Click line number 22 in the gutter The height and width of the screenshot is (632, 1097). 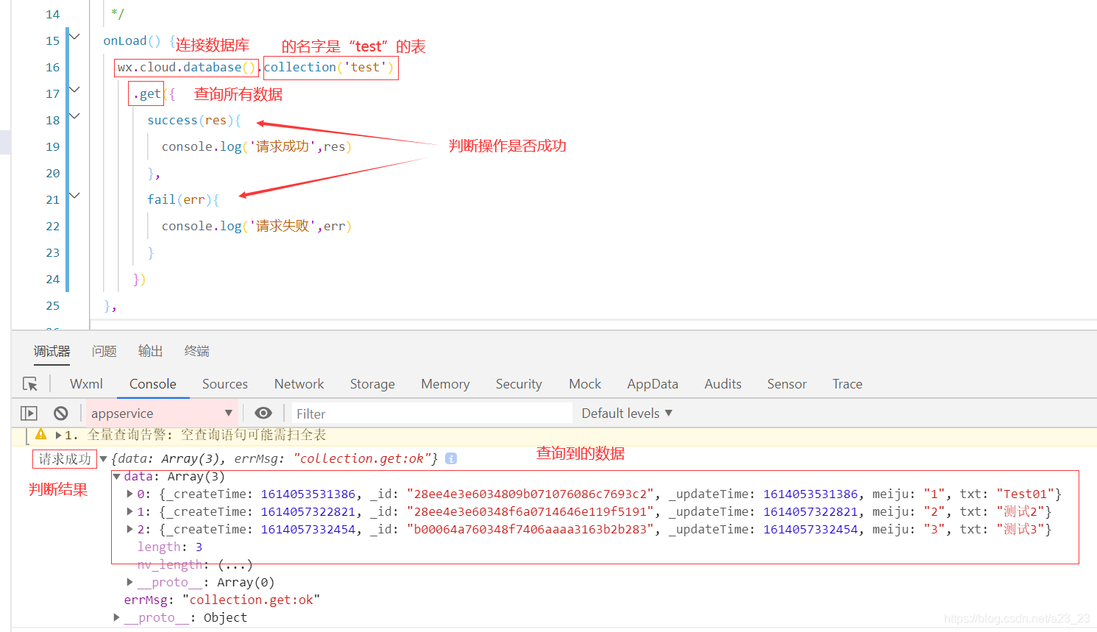[53, 226]
